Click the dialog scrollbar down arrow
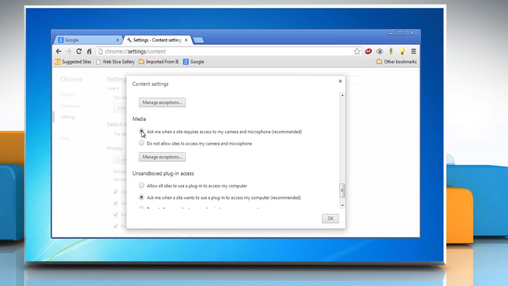The width and height of the screenshot is (508, 286). point(342,205)
